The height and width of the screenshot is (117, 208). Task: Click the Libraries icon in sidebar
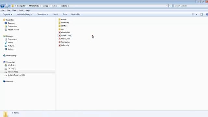[4, 36]
